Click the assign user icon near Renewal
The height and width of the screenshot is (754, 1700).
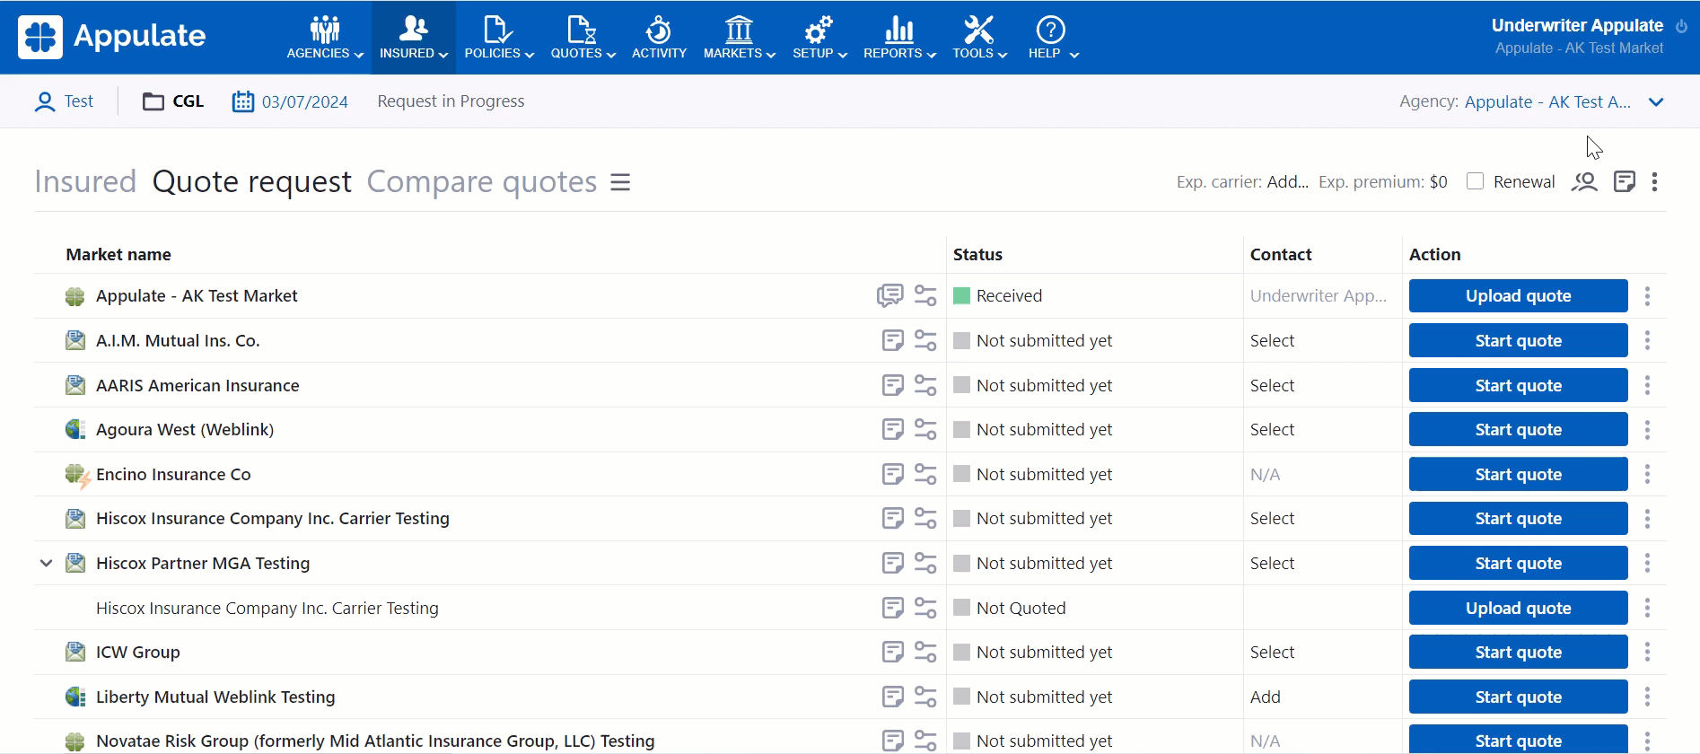[1584, 182]
